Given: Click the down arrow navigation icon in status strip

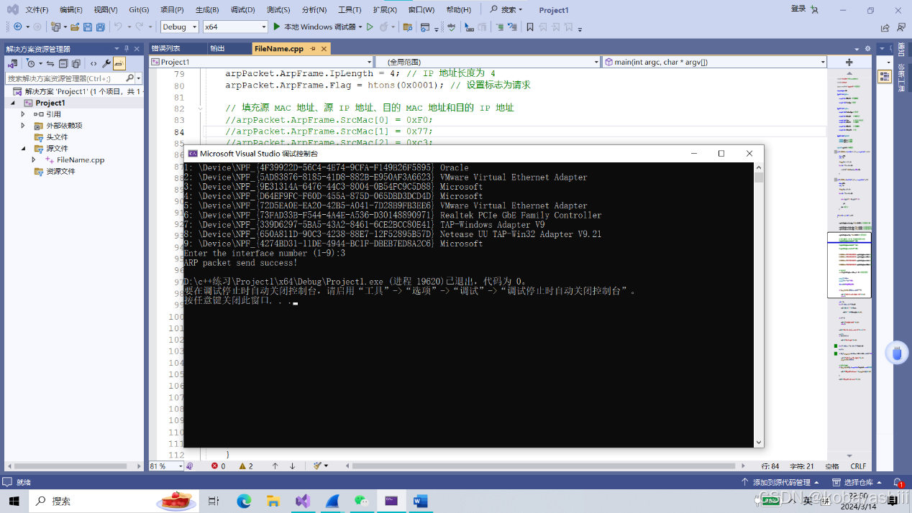Looking at the screenshot, I should pyautogui.click(x=292, y=466).
